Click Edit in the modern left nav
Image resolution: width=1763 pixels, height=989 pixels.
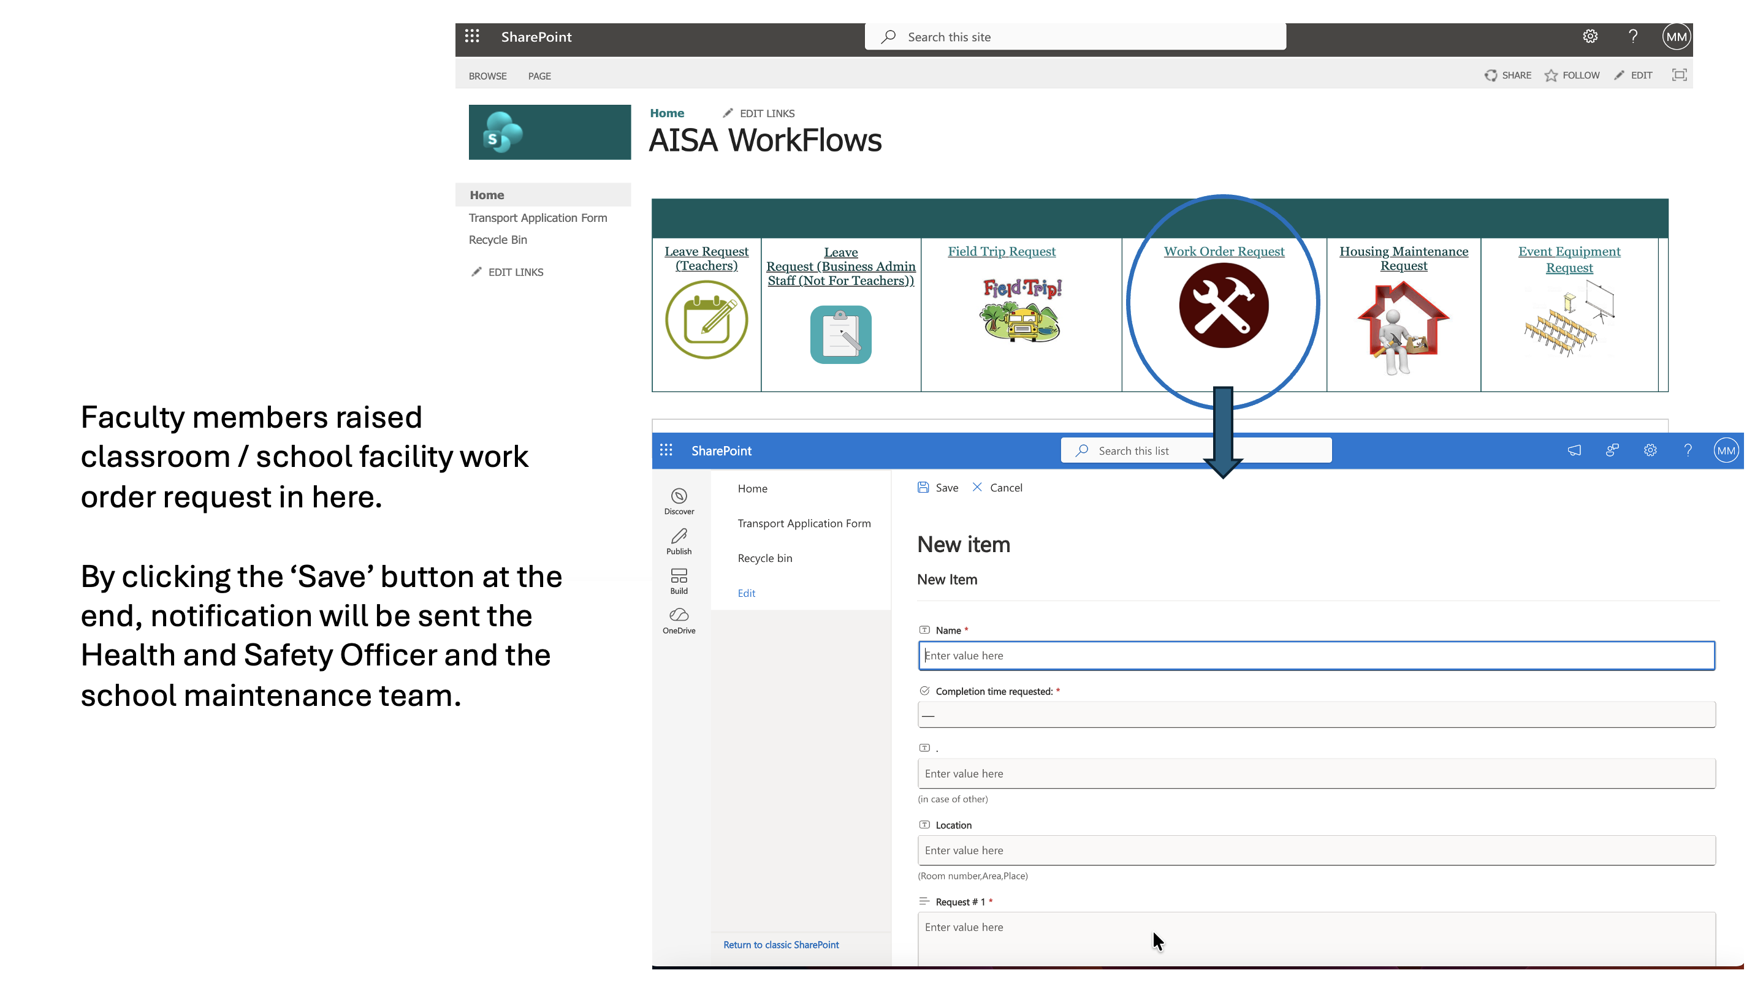pyautogui.click(x=746, y=593)
